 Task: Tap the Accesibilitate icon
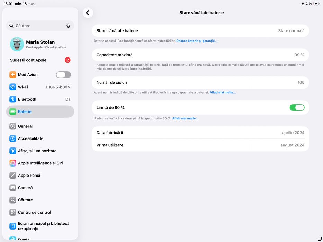[x=13, y=138]
